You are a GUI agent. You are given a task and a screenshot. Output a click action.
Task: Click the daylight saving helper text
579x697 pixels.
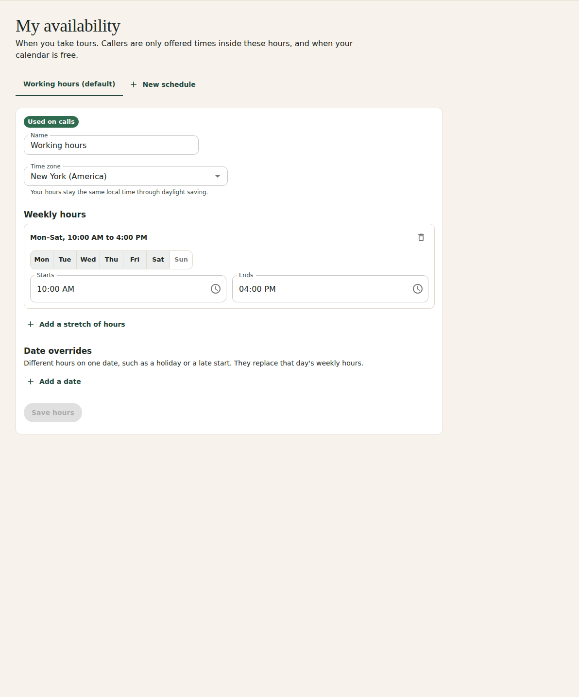[119, 192]
